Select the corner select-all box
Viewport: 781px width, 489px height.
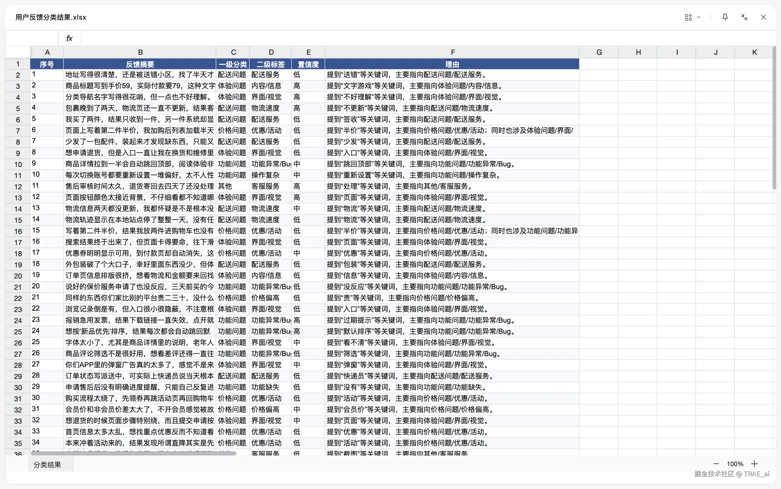click(x=18, y=52)
